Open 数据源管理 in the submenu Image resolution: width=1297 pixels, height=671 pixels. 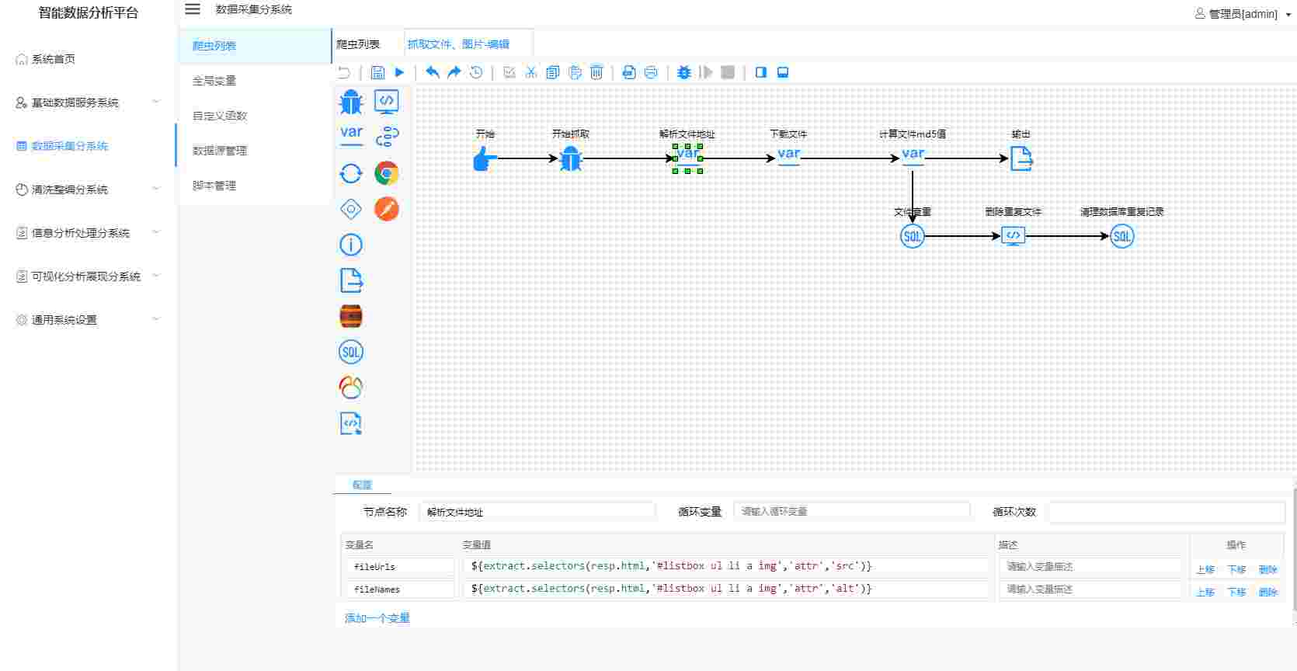point(255,151)
